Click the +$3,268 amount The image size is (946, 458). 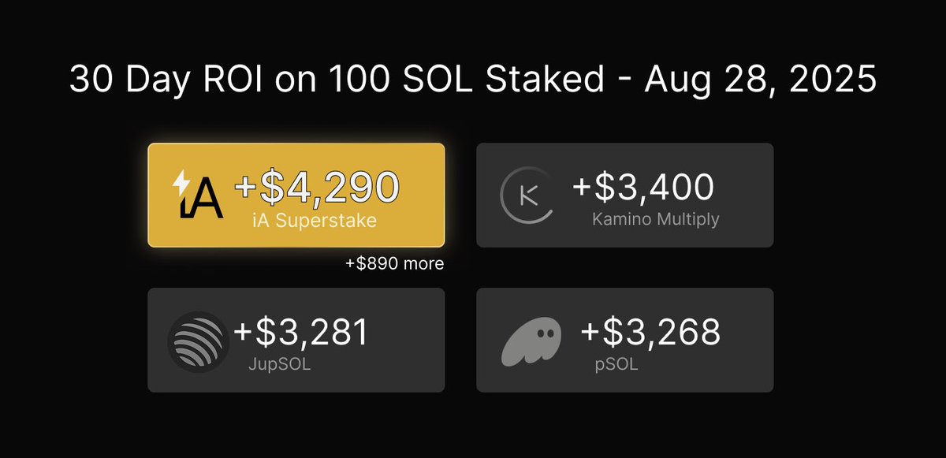[650, 332]
